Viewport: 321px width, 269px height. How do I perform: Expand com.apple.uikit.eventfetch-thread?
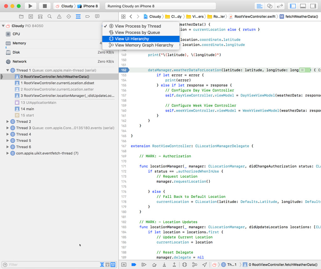[8, 153]
